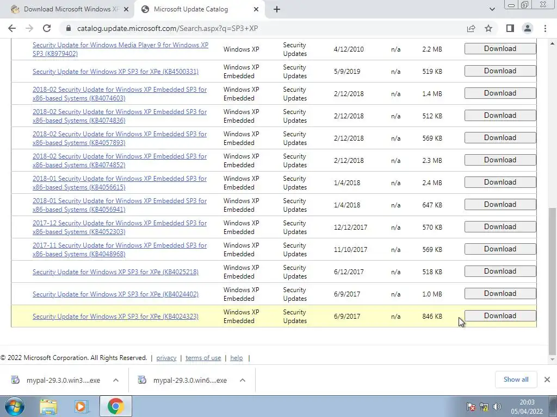The image size is (557, 417).
Task: Download KB4024402 1.0 MB update
Action: [500, 294]
